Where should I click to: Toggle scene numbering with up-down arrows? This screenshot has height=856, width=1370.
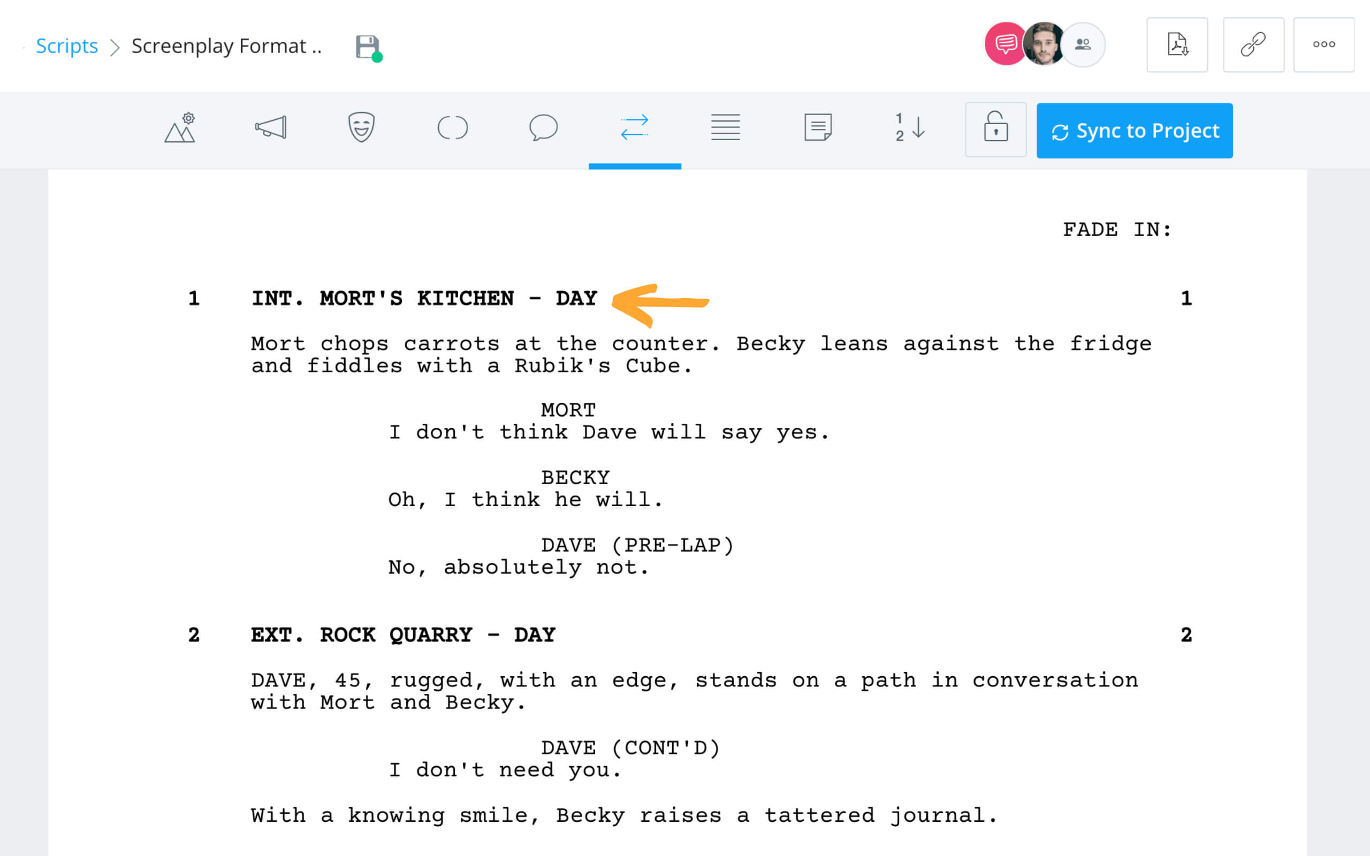(908, 129)
